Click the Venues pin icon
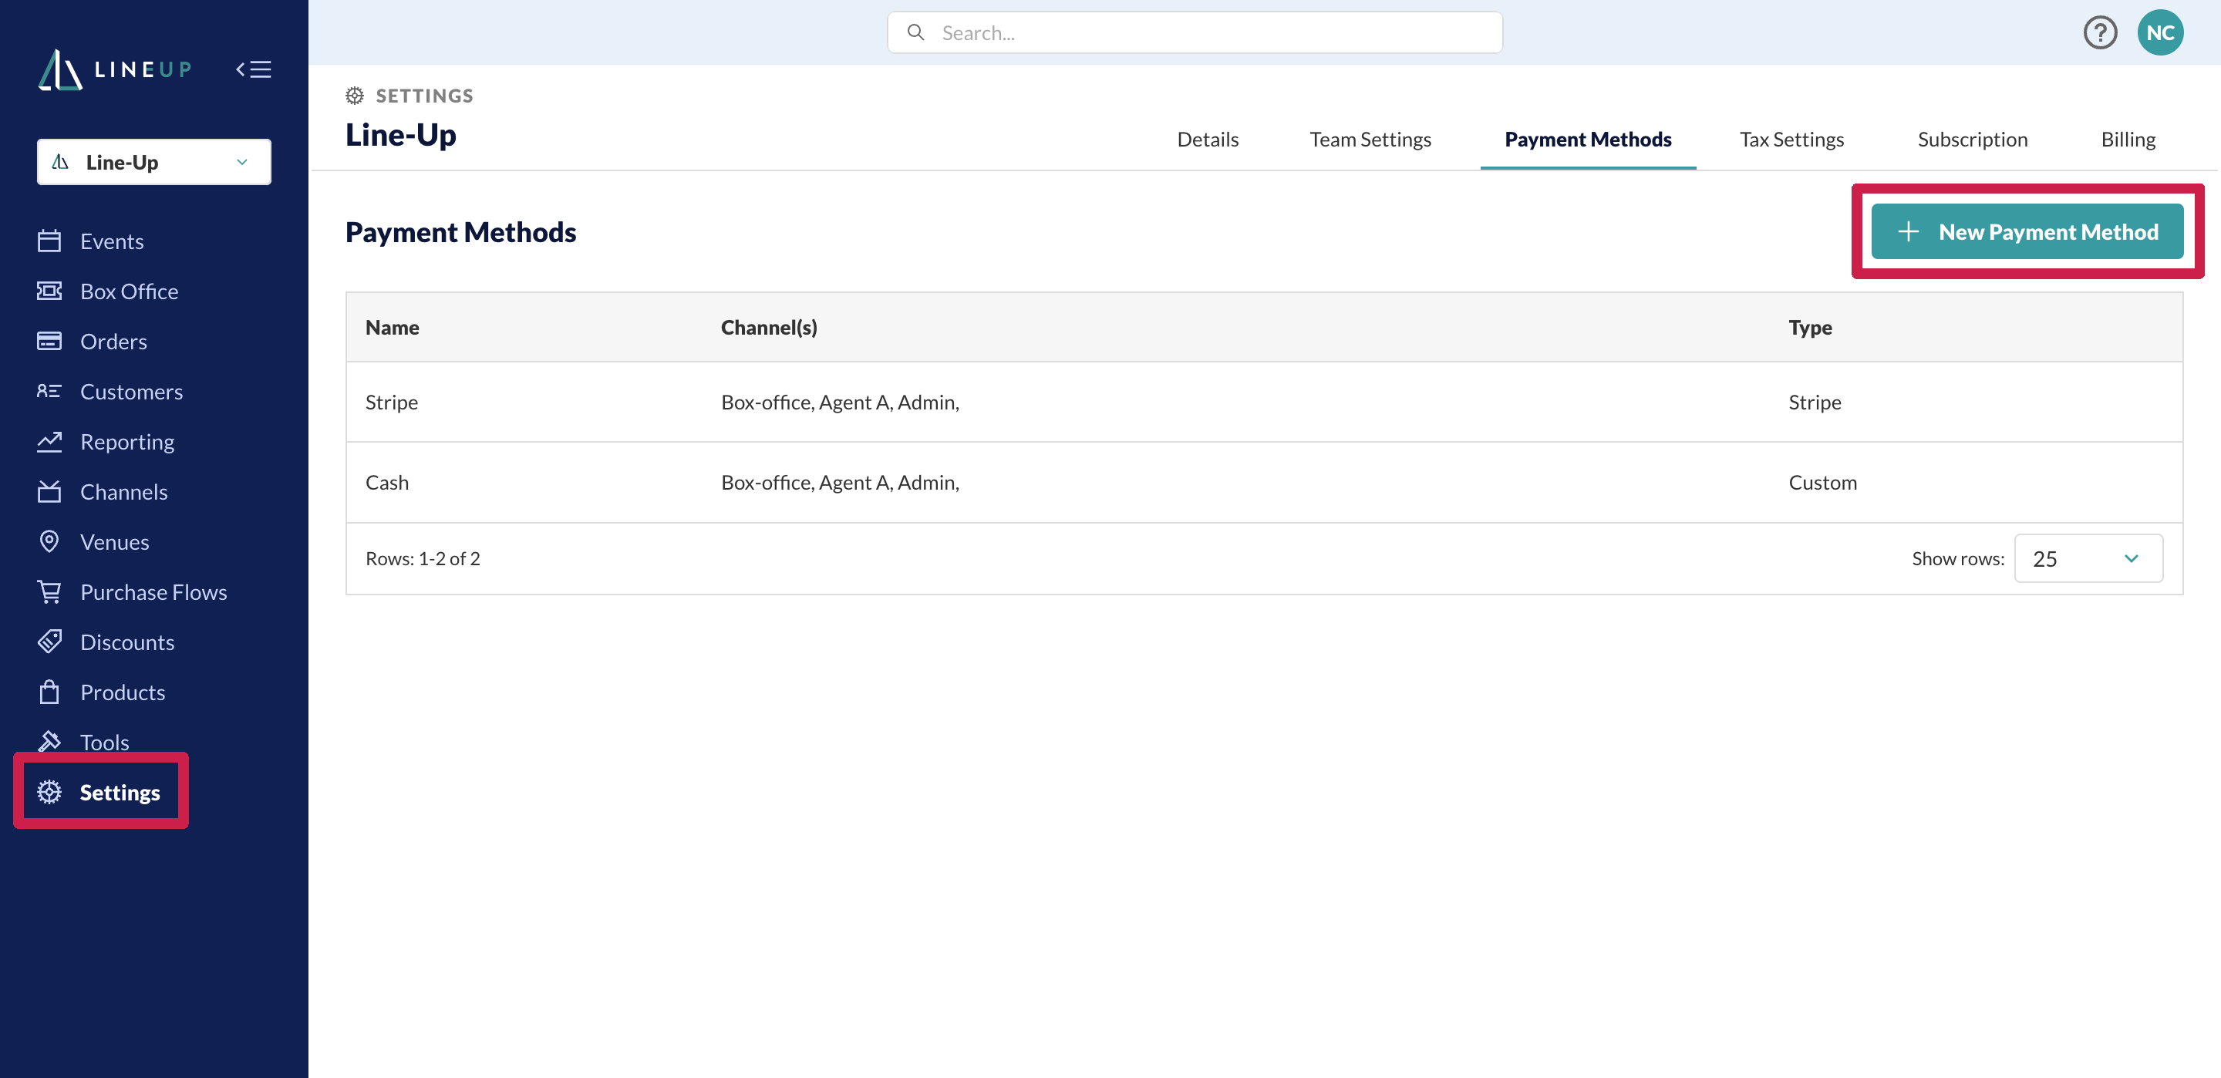This screenshot has width=2221, height=1078. 49,541
